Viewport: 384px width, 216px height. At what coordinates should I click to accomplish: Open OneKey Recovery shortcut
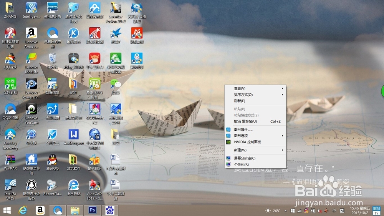10,139
